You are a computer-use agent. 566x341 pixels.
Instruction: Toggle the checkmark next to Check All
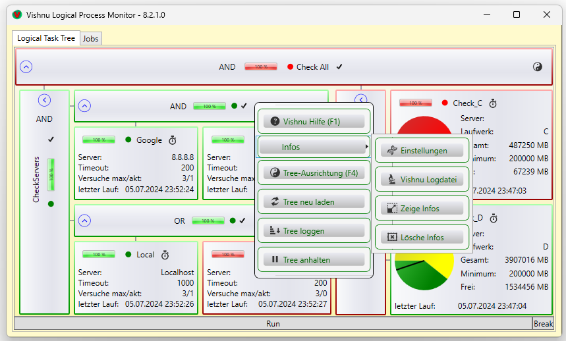339,66
